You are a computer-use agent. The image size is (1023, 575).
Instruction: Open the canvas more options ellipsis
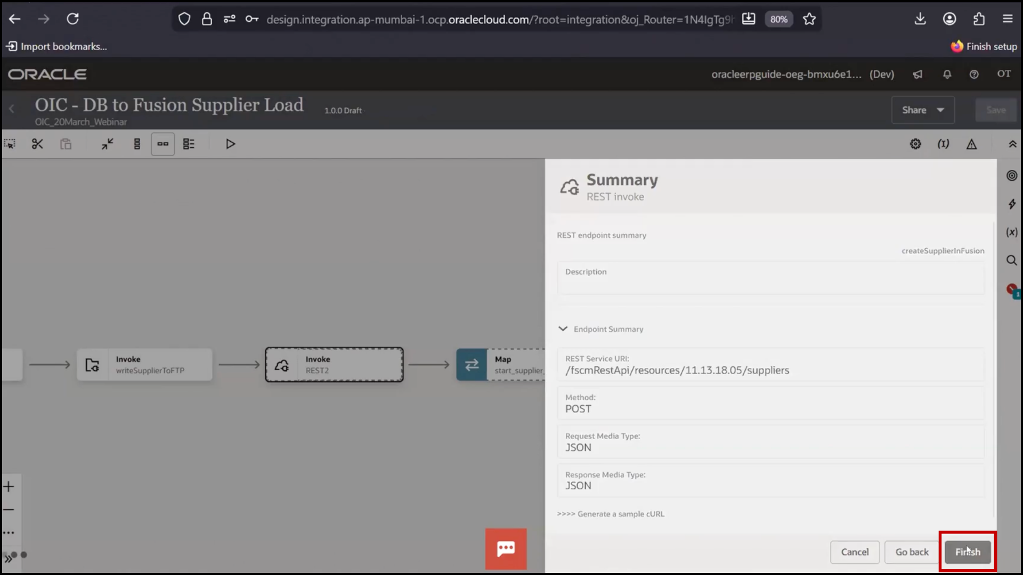pos(9,532)
